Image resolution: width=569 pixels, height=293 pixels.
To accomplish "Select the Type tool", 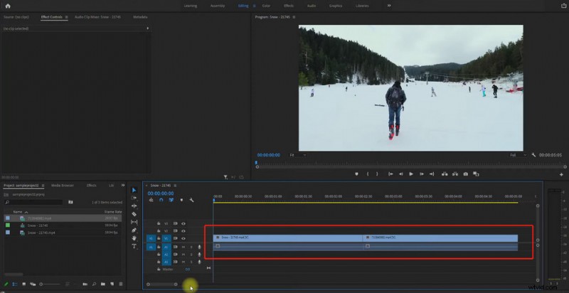I will [x=134, y=246].
